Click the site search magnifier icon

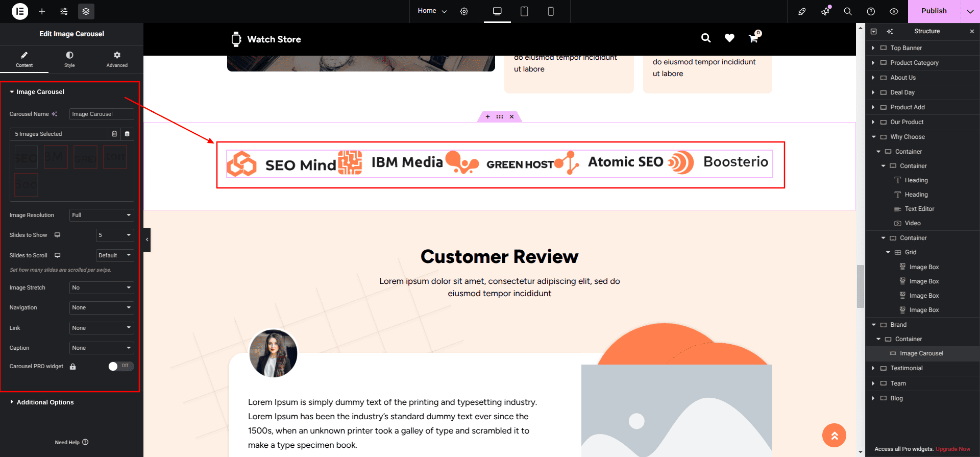point(706,38)
